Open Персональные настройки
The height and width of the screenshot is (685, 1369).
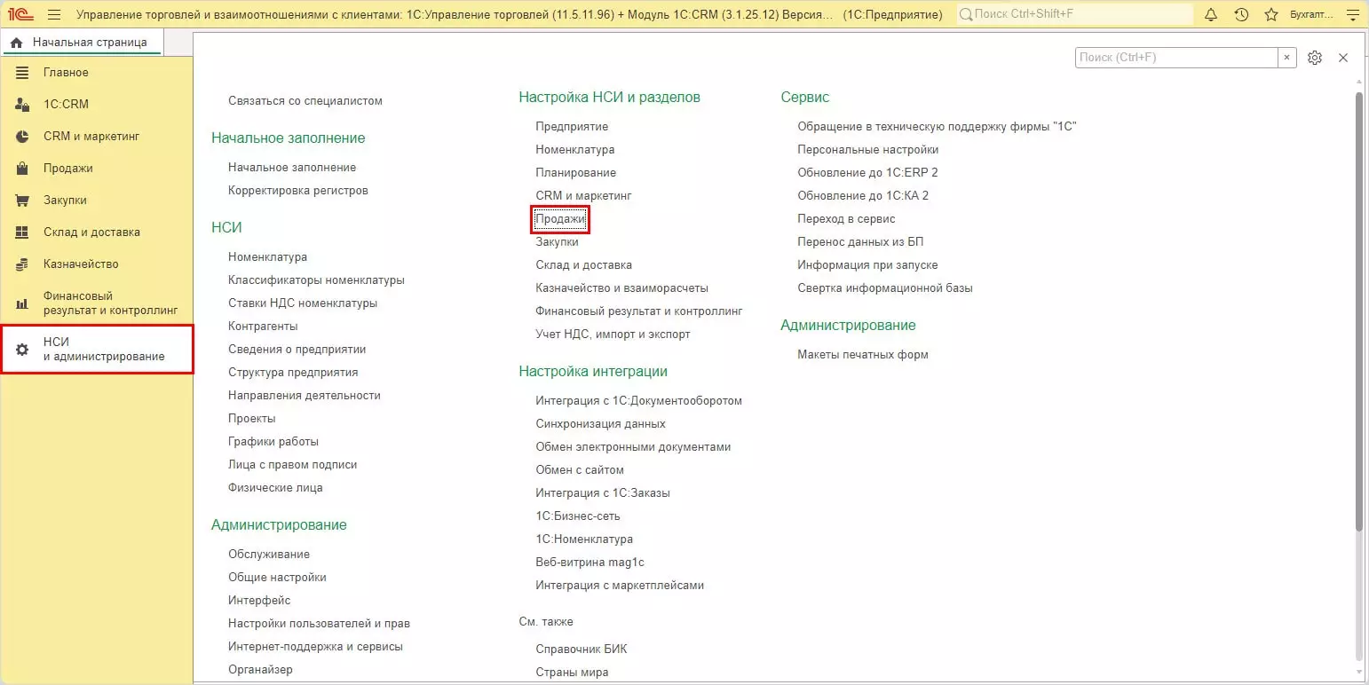click(x=867, y=150)
